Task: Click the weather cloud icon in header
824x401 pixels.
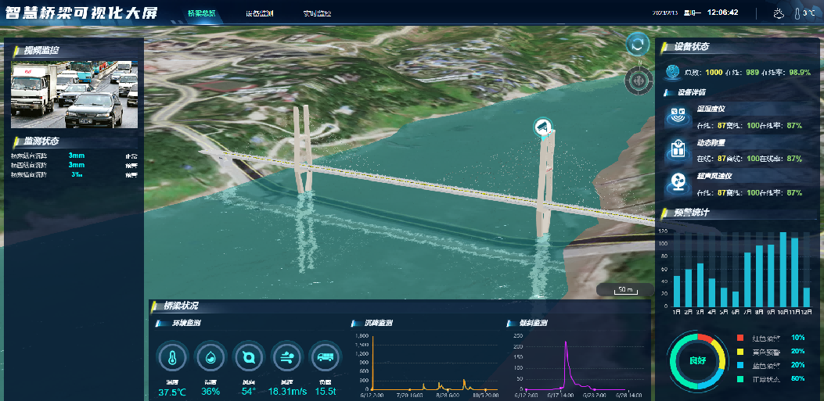Action: pos(779,13)
